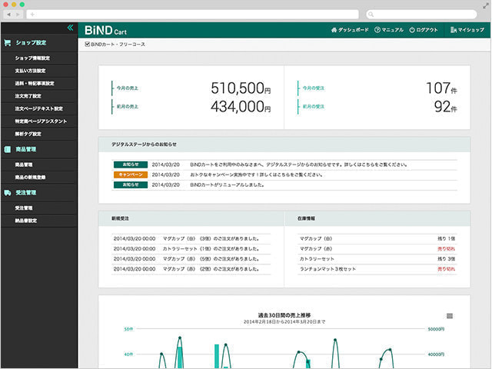Collapse the sidebar with the double-chevron icon

click(69, 28)
